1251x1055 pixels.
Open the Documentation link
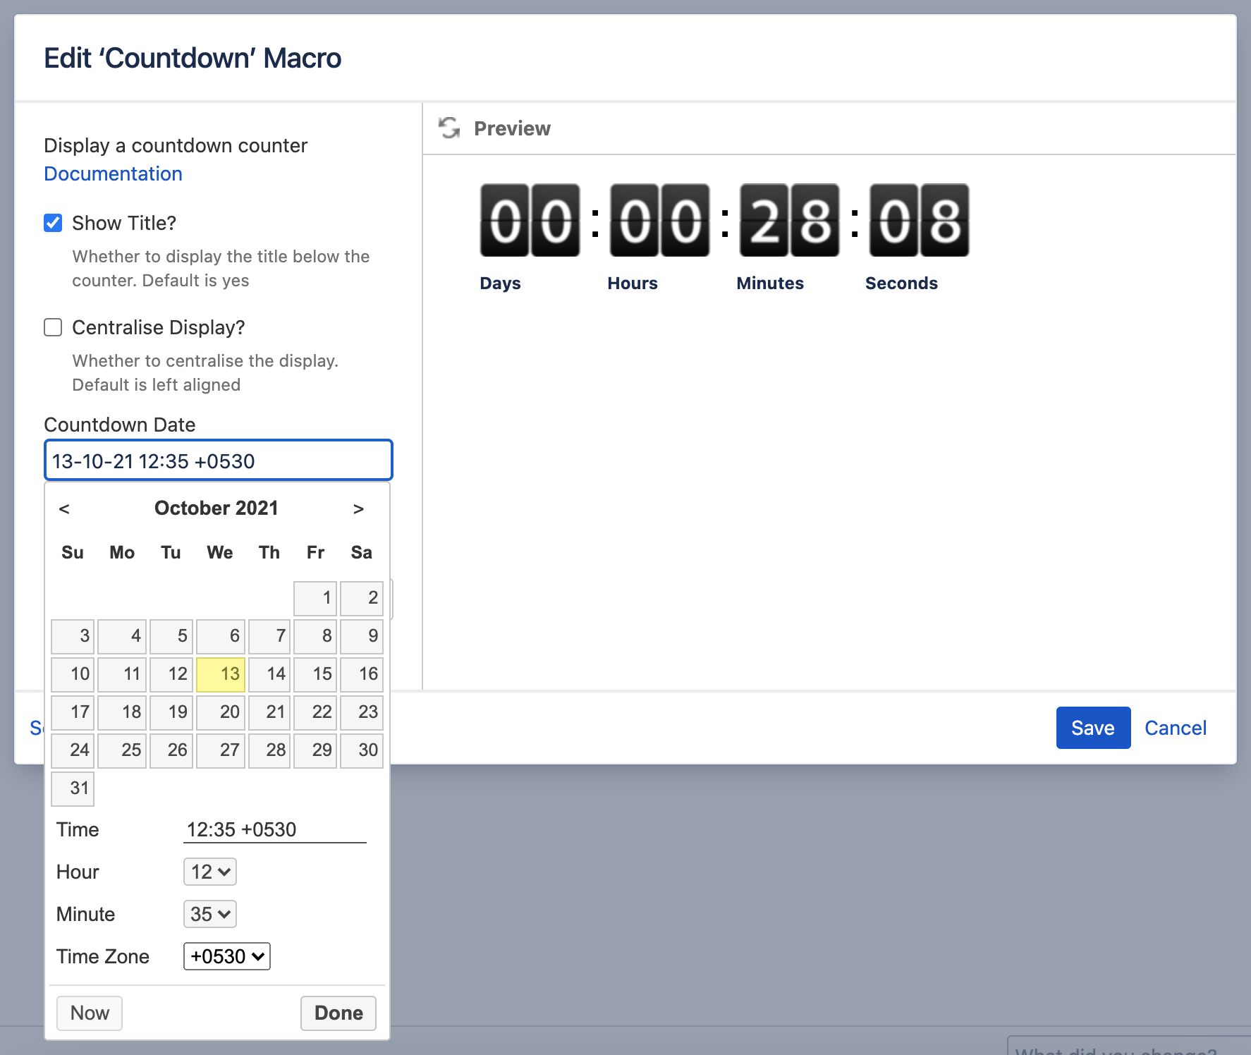(112, 173)
